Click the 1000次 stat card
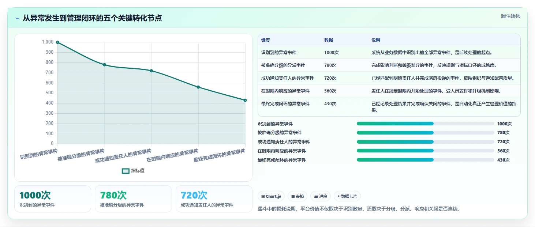Viewport: 535px width, 227px height. click(53, 199)
